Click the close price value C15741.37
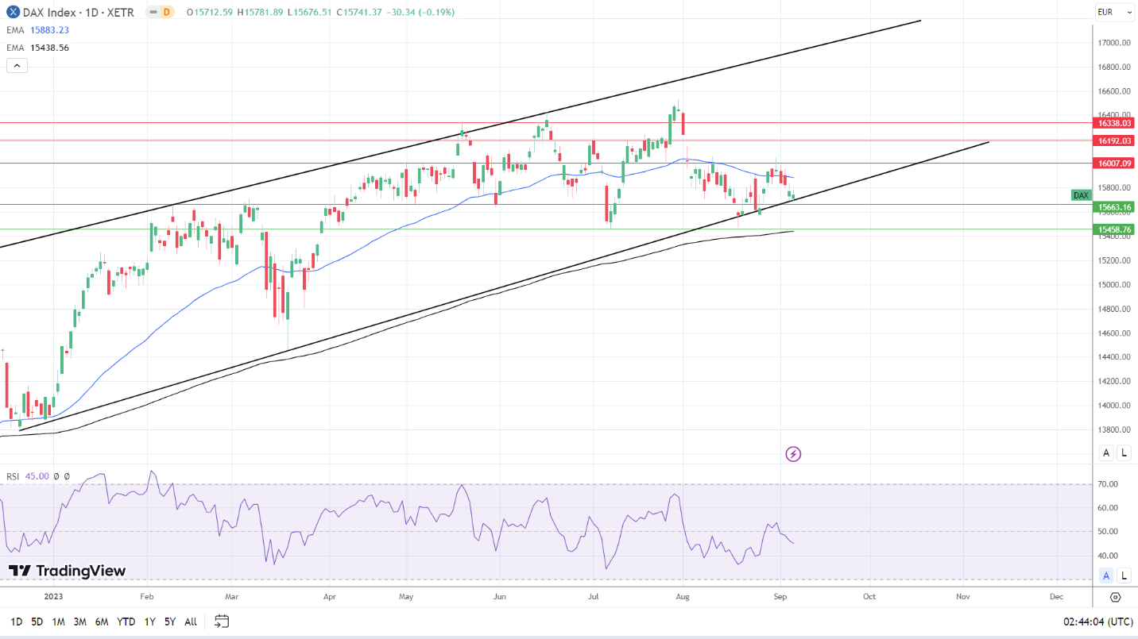The height and width of the screenshot is (639, 1138). pos(359,12)
